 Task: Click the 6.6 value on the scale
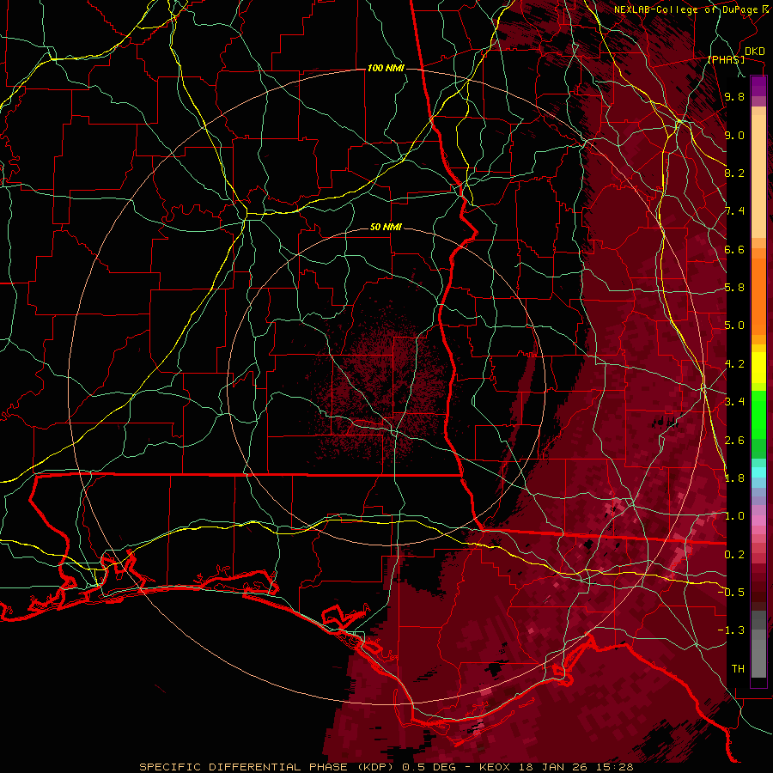click(x=734, y=249)
